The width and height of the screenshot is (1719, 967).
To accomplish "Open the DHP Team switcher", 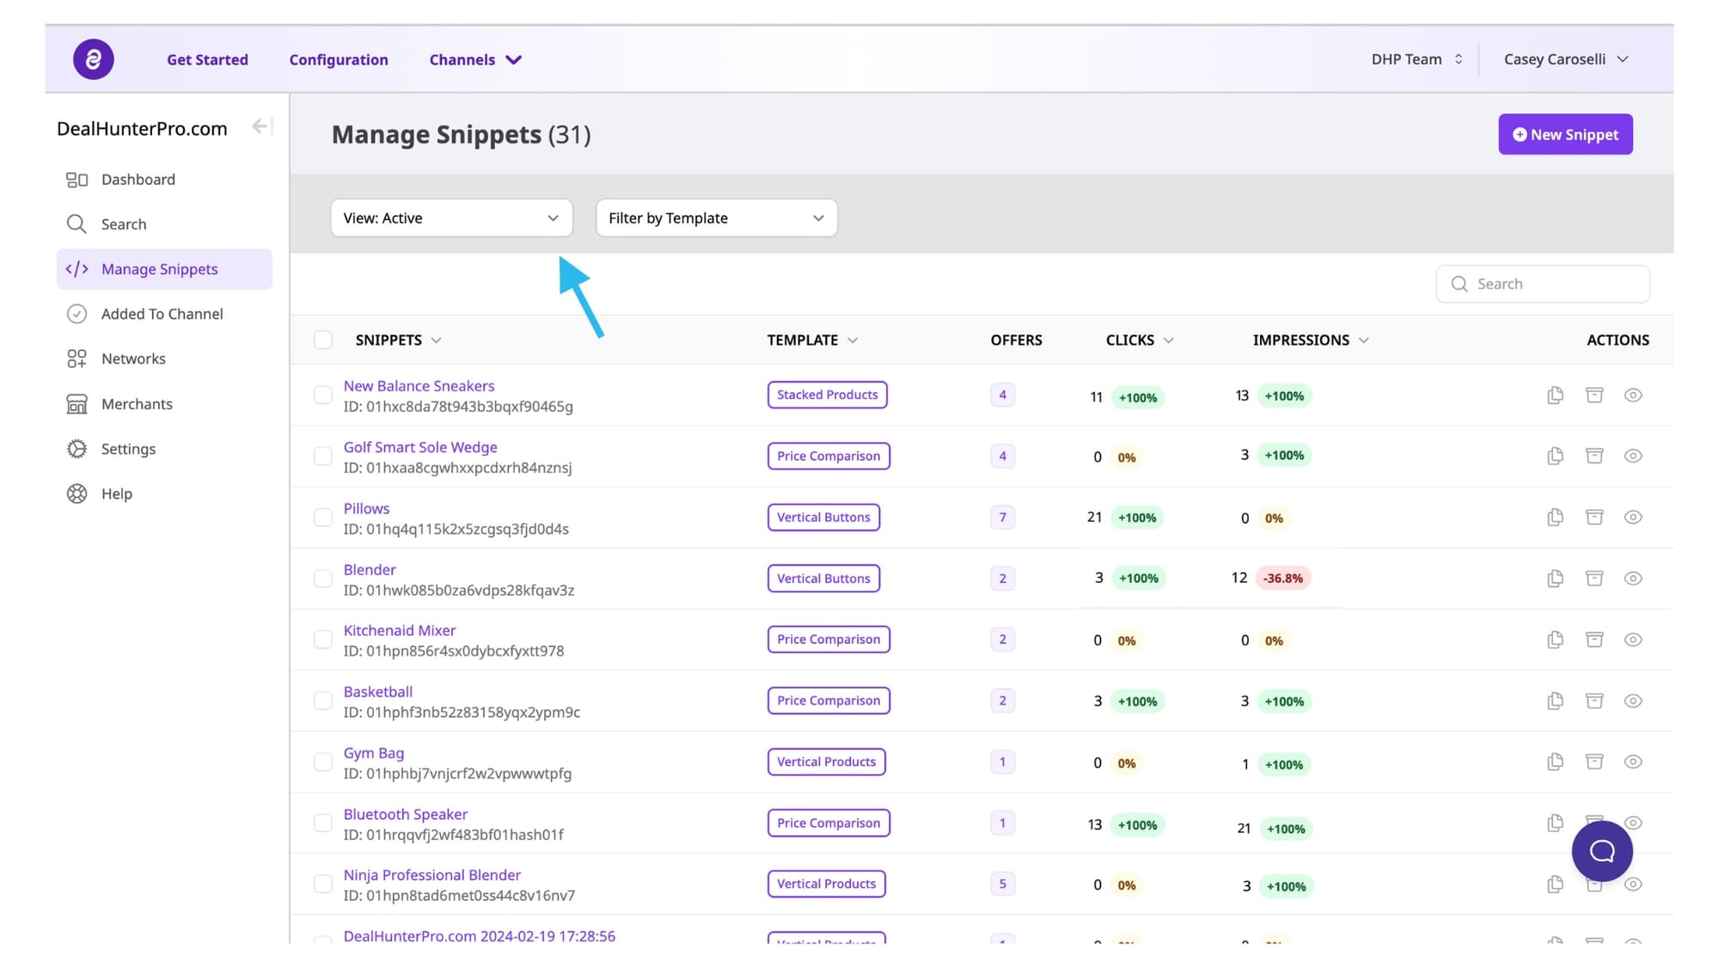I will pyautogui.click(x=1416, y=59).
